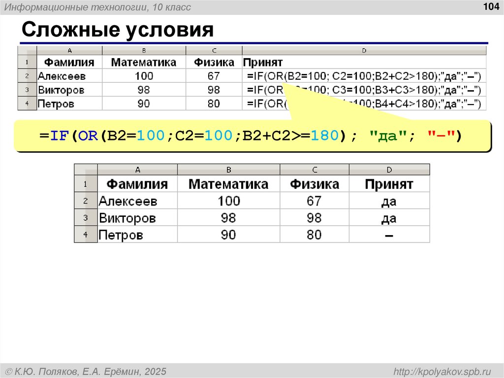Open the kpolyakov.spb.ru link in the footer
Screen dimensions: 504x378
click(x=442, y=372)
